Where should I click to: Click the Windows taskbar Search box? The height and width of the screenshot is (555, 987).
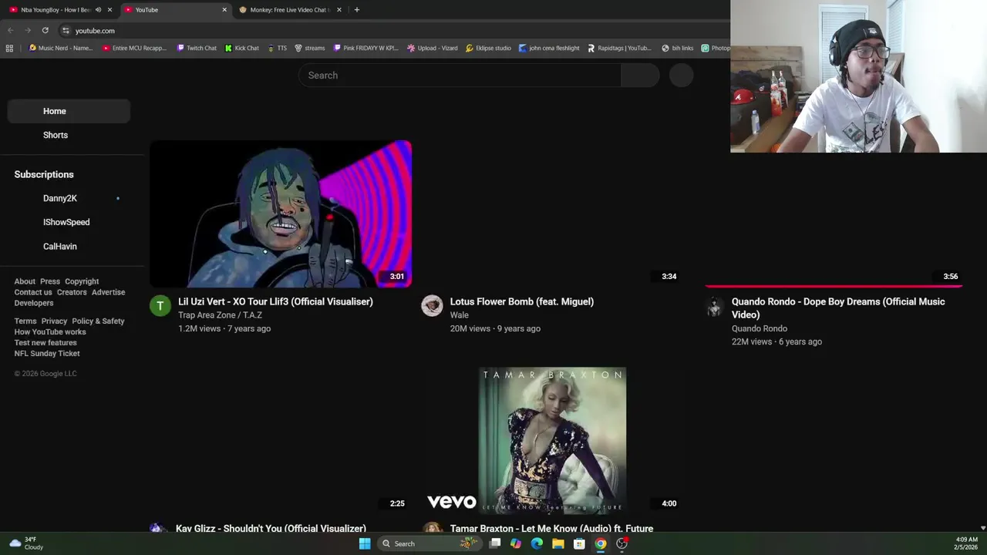coord(429,543)
